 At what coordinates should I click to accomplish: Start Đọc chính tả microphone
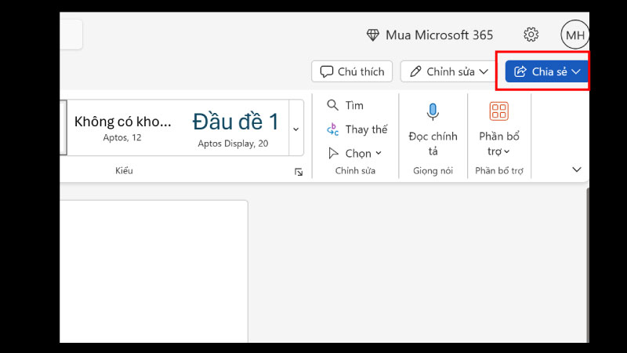[433, 111]
